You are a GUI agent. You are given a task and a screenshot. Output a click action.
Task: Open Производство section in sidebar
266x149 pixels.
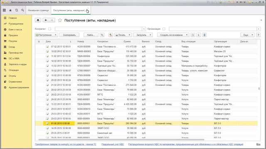(x=16, y=53)
